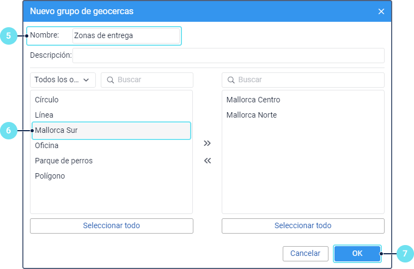
Task: Select Mallorca Norte in right list
Action: point(252,115)
